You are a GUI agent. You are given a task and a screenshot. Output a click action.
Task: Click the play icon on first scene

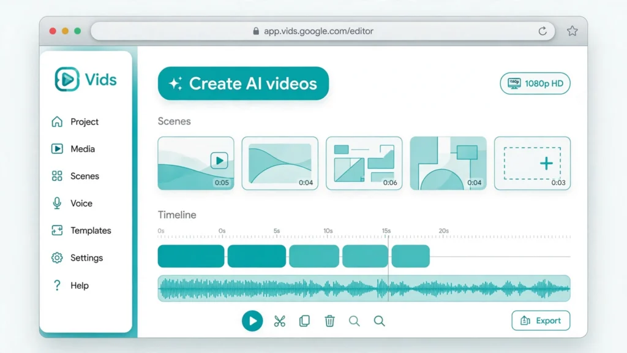[219, 161]
